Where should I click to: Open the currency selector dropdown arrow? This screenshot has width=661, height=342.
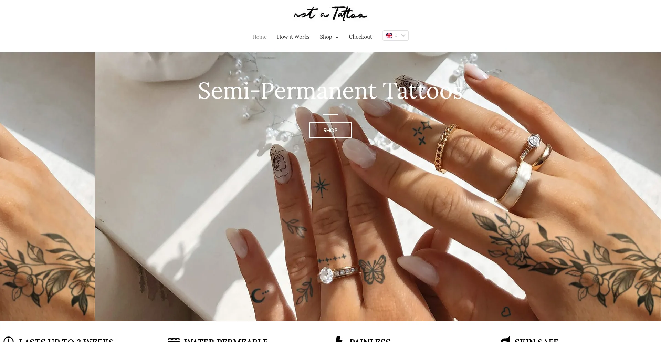[403, 35]
